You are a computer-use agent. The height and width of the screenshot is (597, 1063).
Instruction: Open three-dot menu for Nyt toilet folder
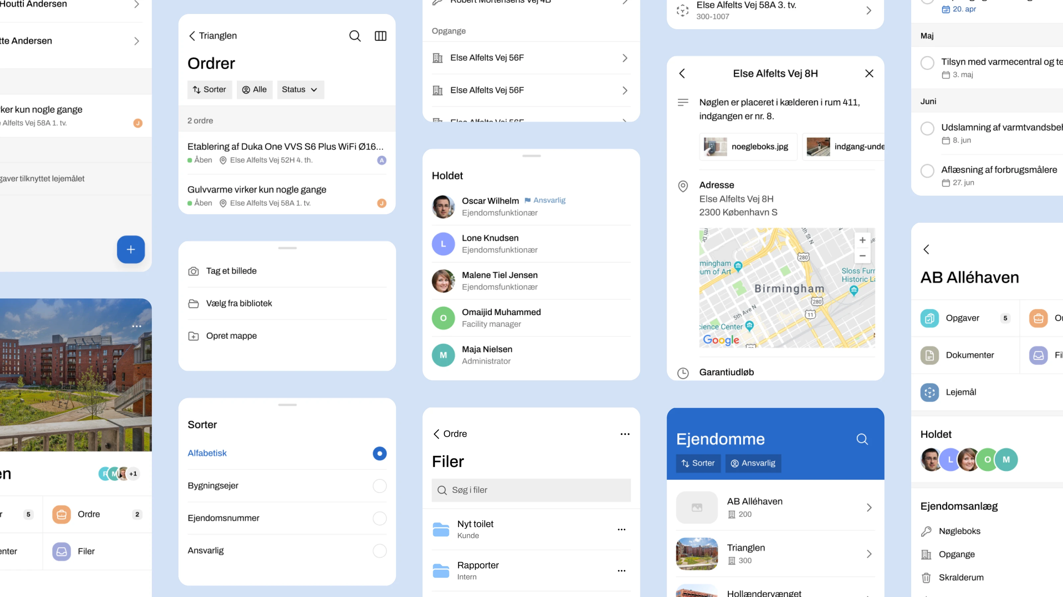click(621, 529)
